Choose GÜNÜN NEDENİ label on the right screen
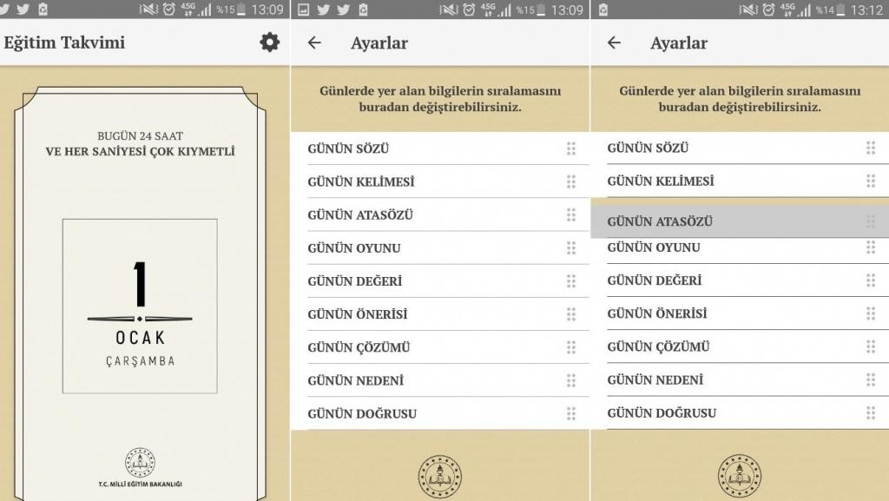 [x=655, y=380]
